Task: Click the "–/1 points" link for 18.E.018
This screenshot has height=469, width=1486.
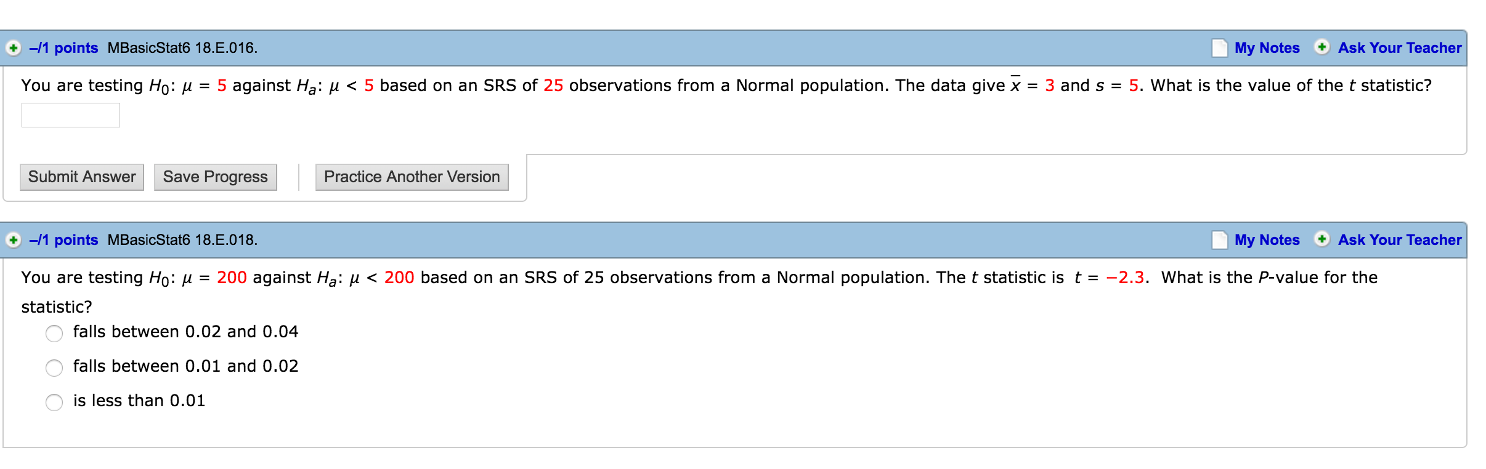Action: pos(63,240)
